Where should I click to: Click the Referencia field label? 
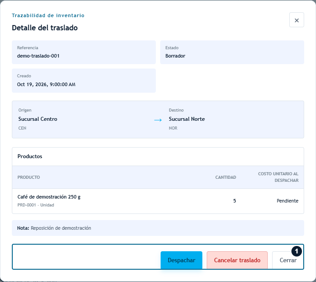[x=28, y=48]
